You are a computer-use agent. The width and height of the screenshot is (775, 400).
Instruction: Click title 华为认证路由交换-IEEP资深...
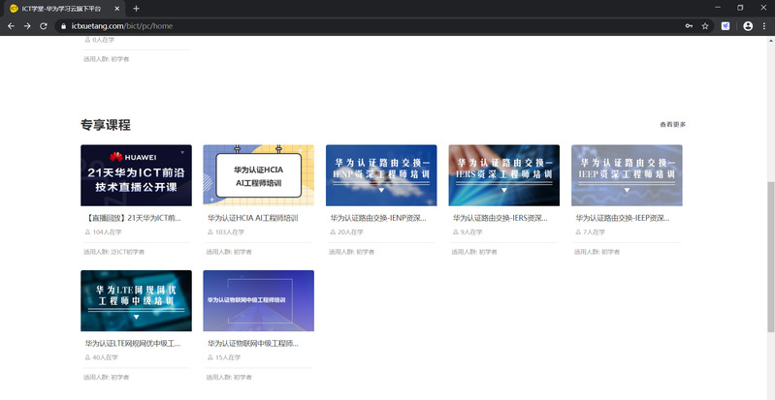(x=623, y=218)
